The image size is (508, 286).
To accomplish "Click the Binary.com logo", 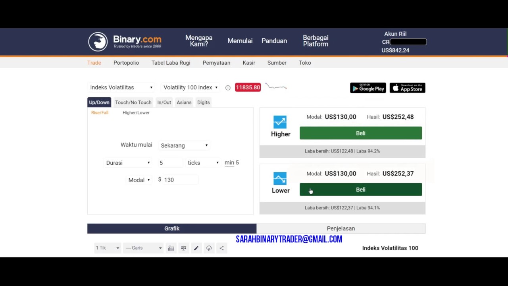I will 125,41.
